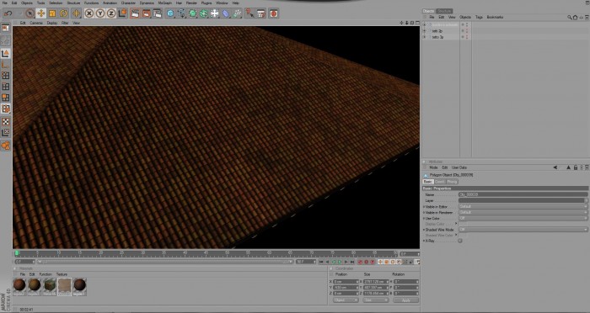Toggle the Z axis lock
Viewport: 590px width, 313px height.
[x=111, y=13]
